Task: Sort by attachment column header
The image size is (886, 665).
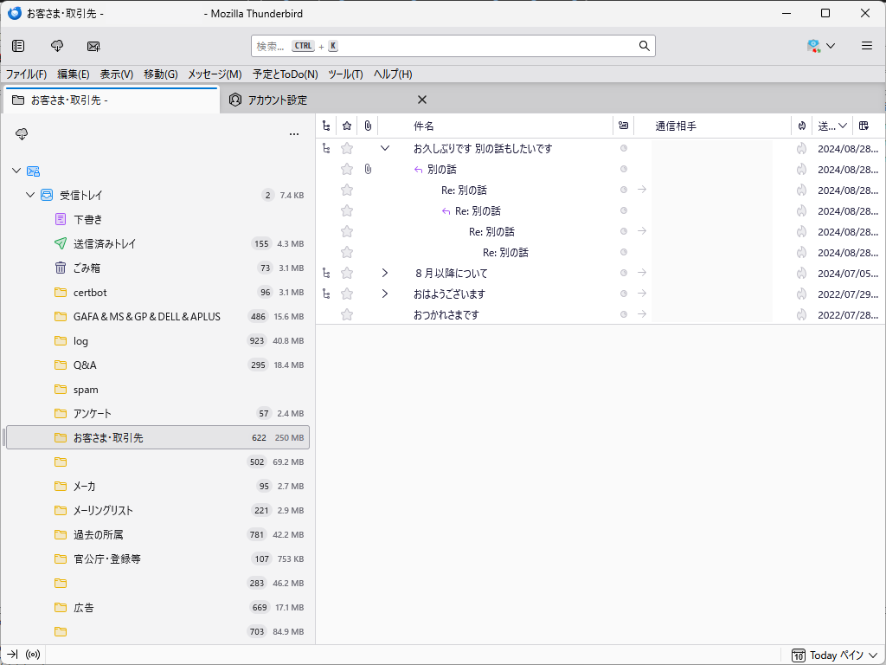Action: pos(368,126)
